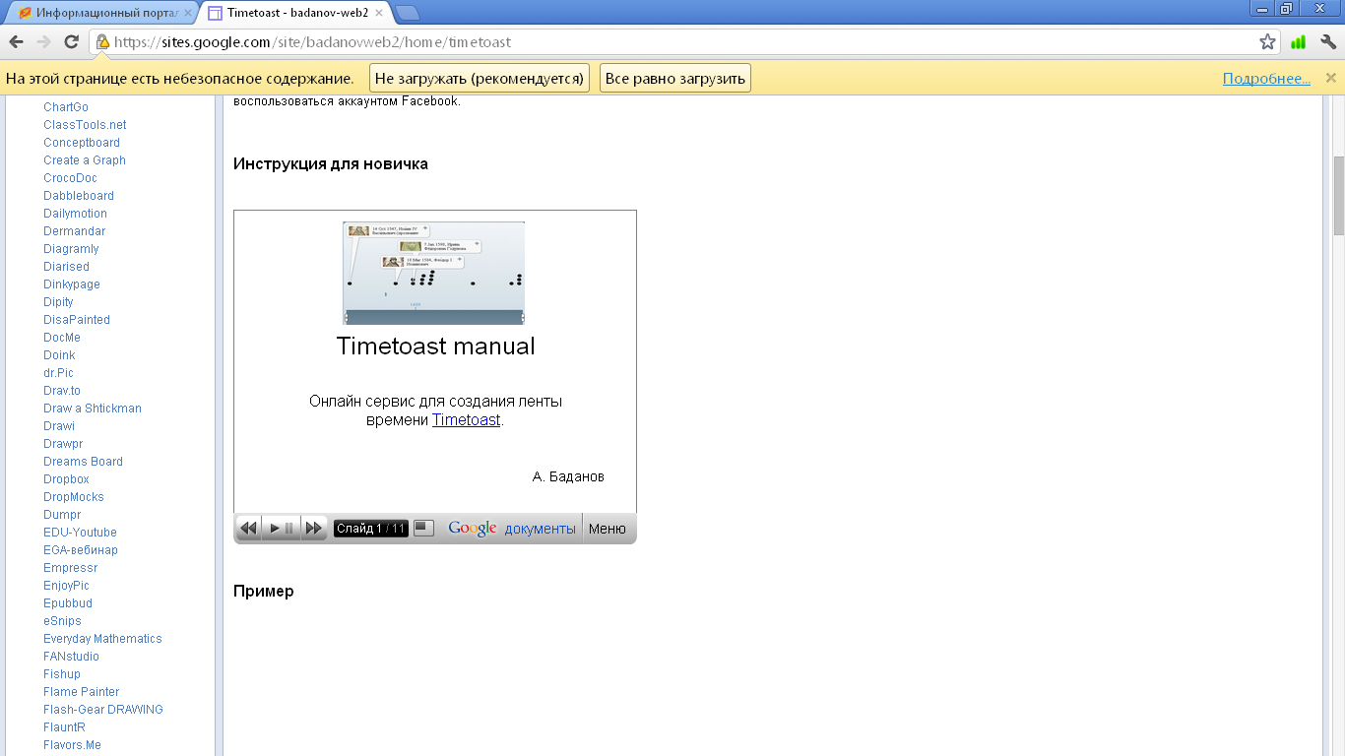The height and width of the screenshot is (756, 1345).
Task: Open Conceptboard sidebar link
Action: pos(82,143)
